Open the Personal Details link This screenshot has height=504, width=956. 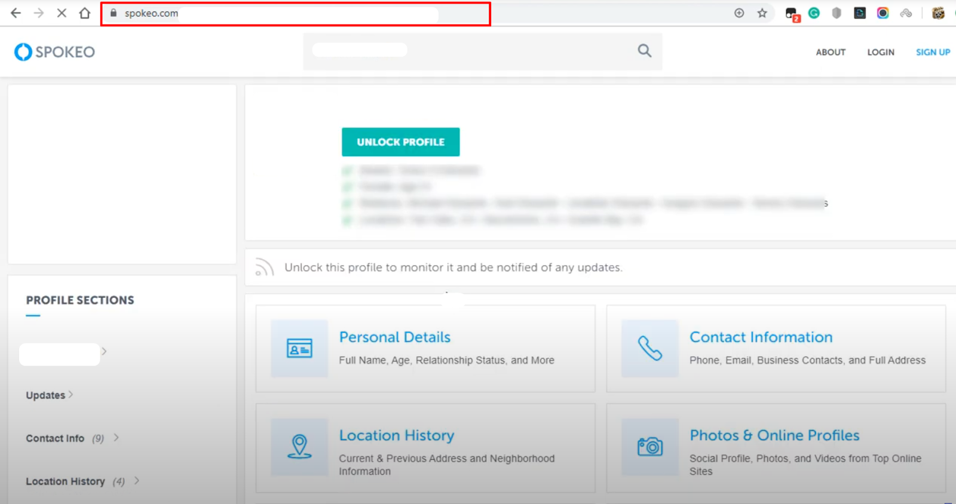(x=394, y=337)
